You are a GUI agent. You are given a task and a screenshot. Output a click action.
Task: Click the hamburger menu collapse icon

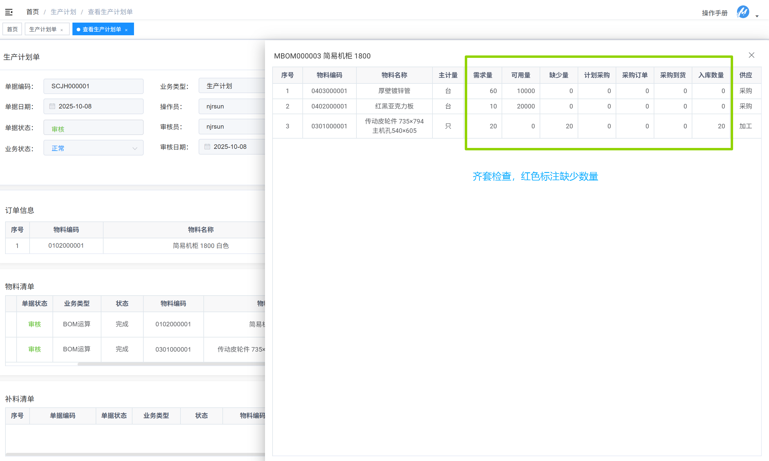click(x=9, y=12)
